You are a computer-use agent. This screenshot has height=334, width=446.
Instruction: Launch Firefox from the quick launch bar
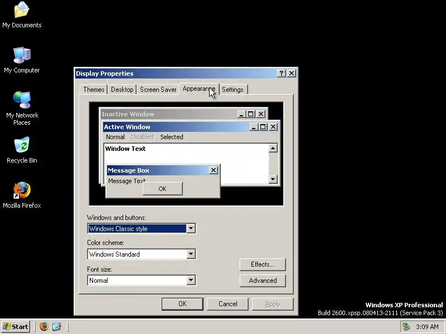coord(44,326)
